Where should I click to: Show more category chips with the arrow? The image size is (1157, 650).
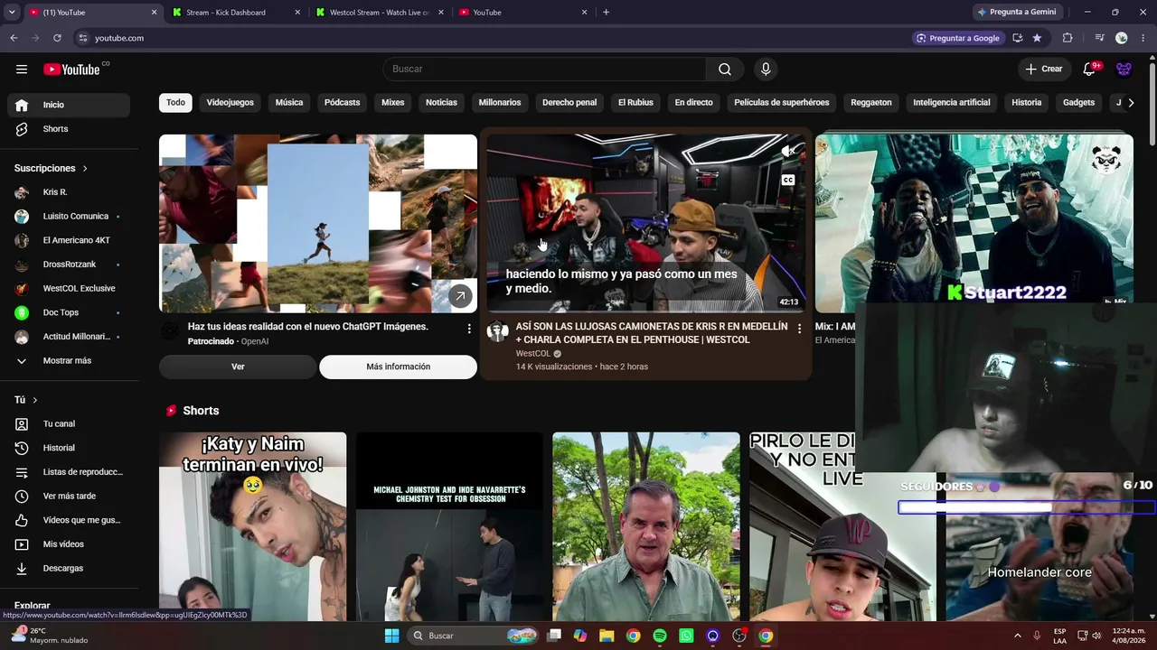click(1130, 103)
